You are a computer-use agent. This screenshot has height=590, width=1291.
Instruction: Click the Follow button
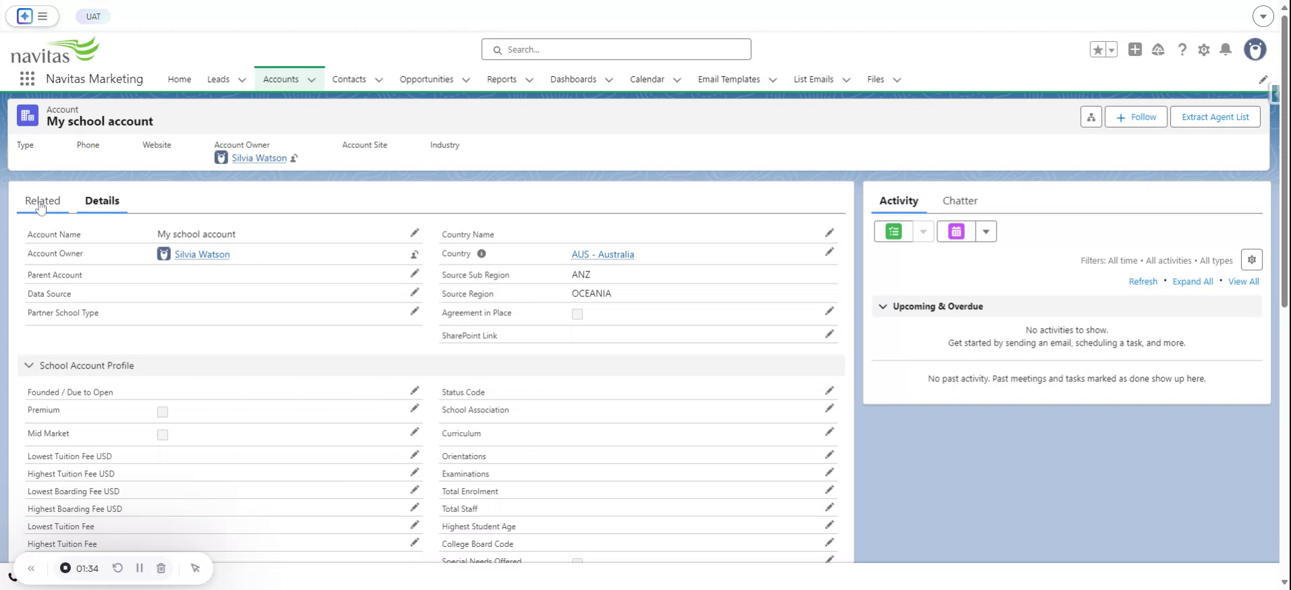click(x=1136, y=117)
